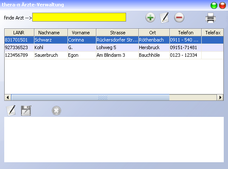Select the Corinna first name cell
The image size is (228, 169).
pos(82,40)
